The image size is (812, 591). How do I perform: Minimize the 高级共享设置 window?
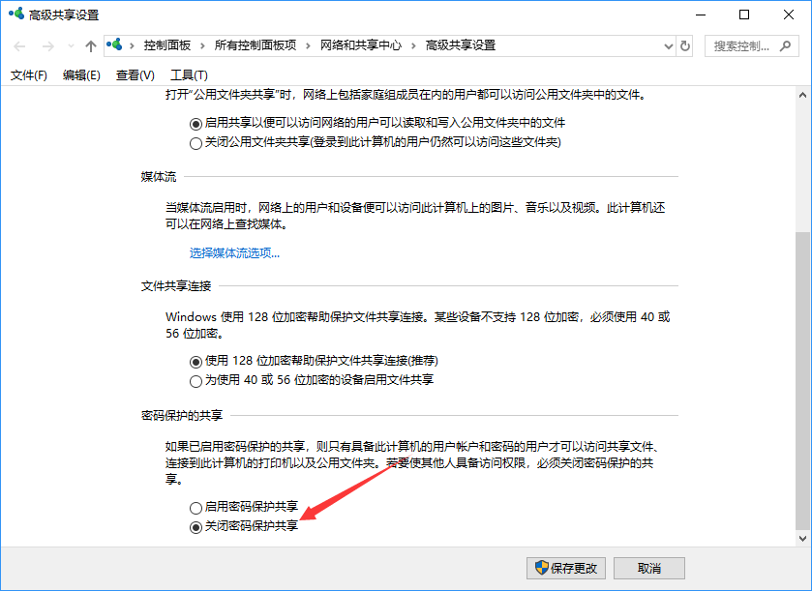(701, 15)
